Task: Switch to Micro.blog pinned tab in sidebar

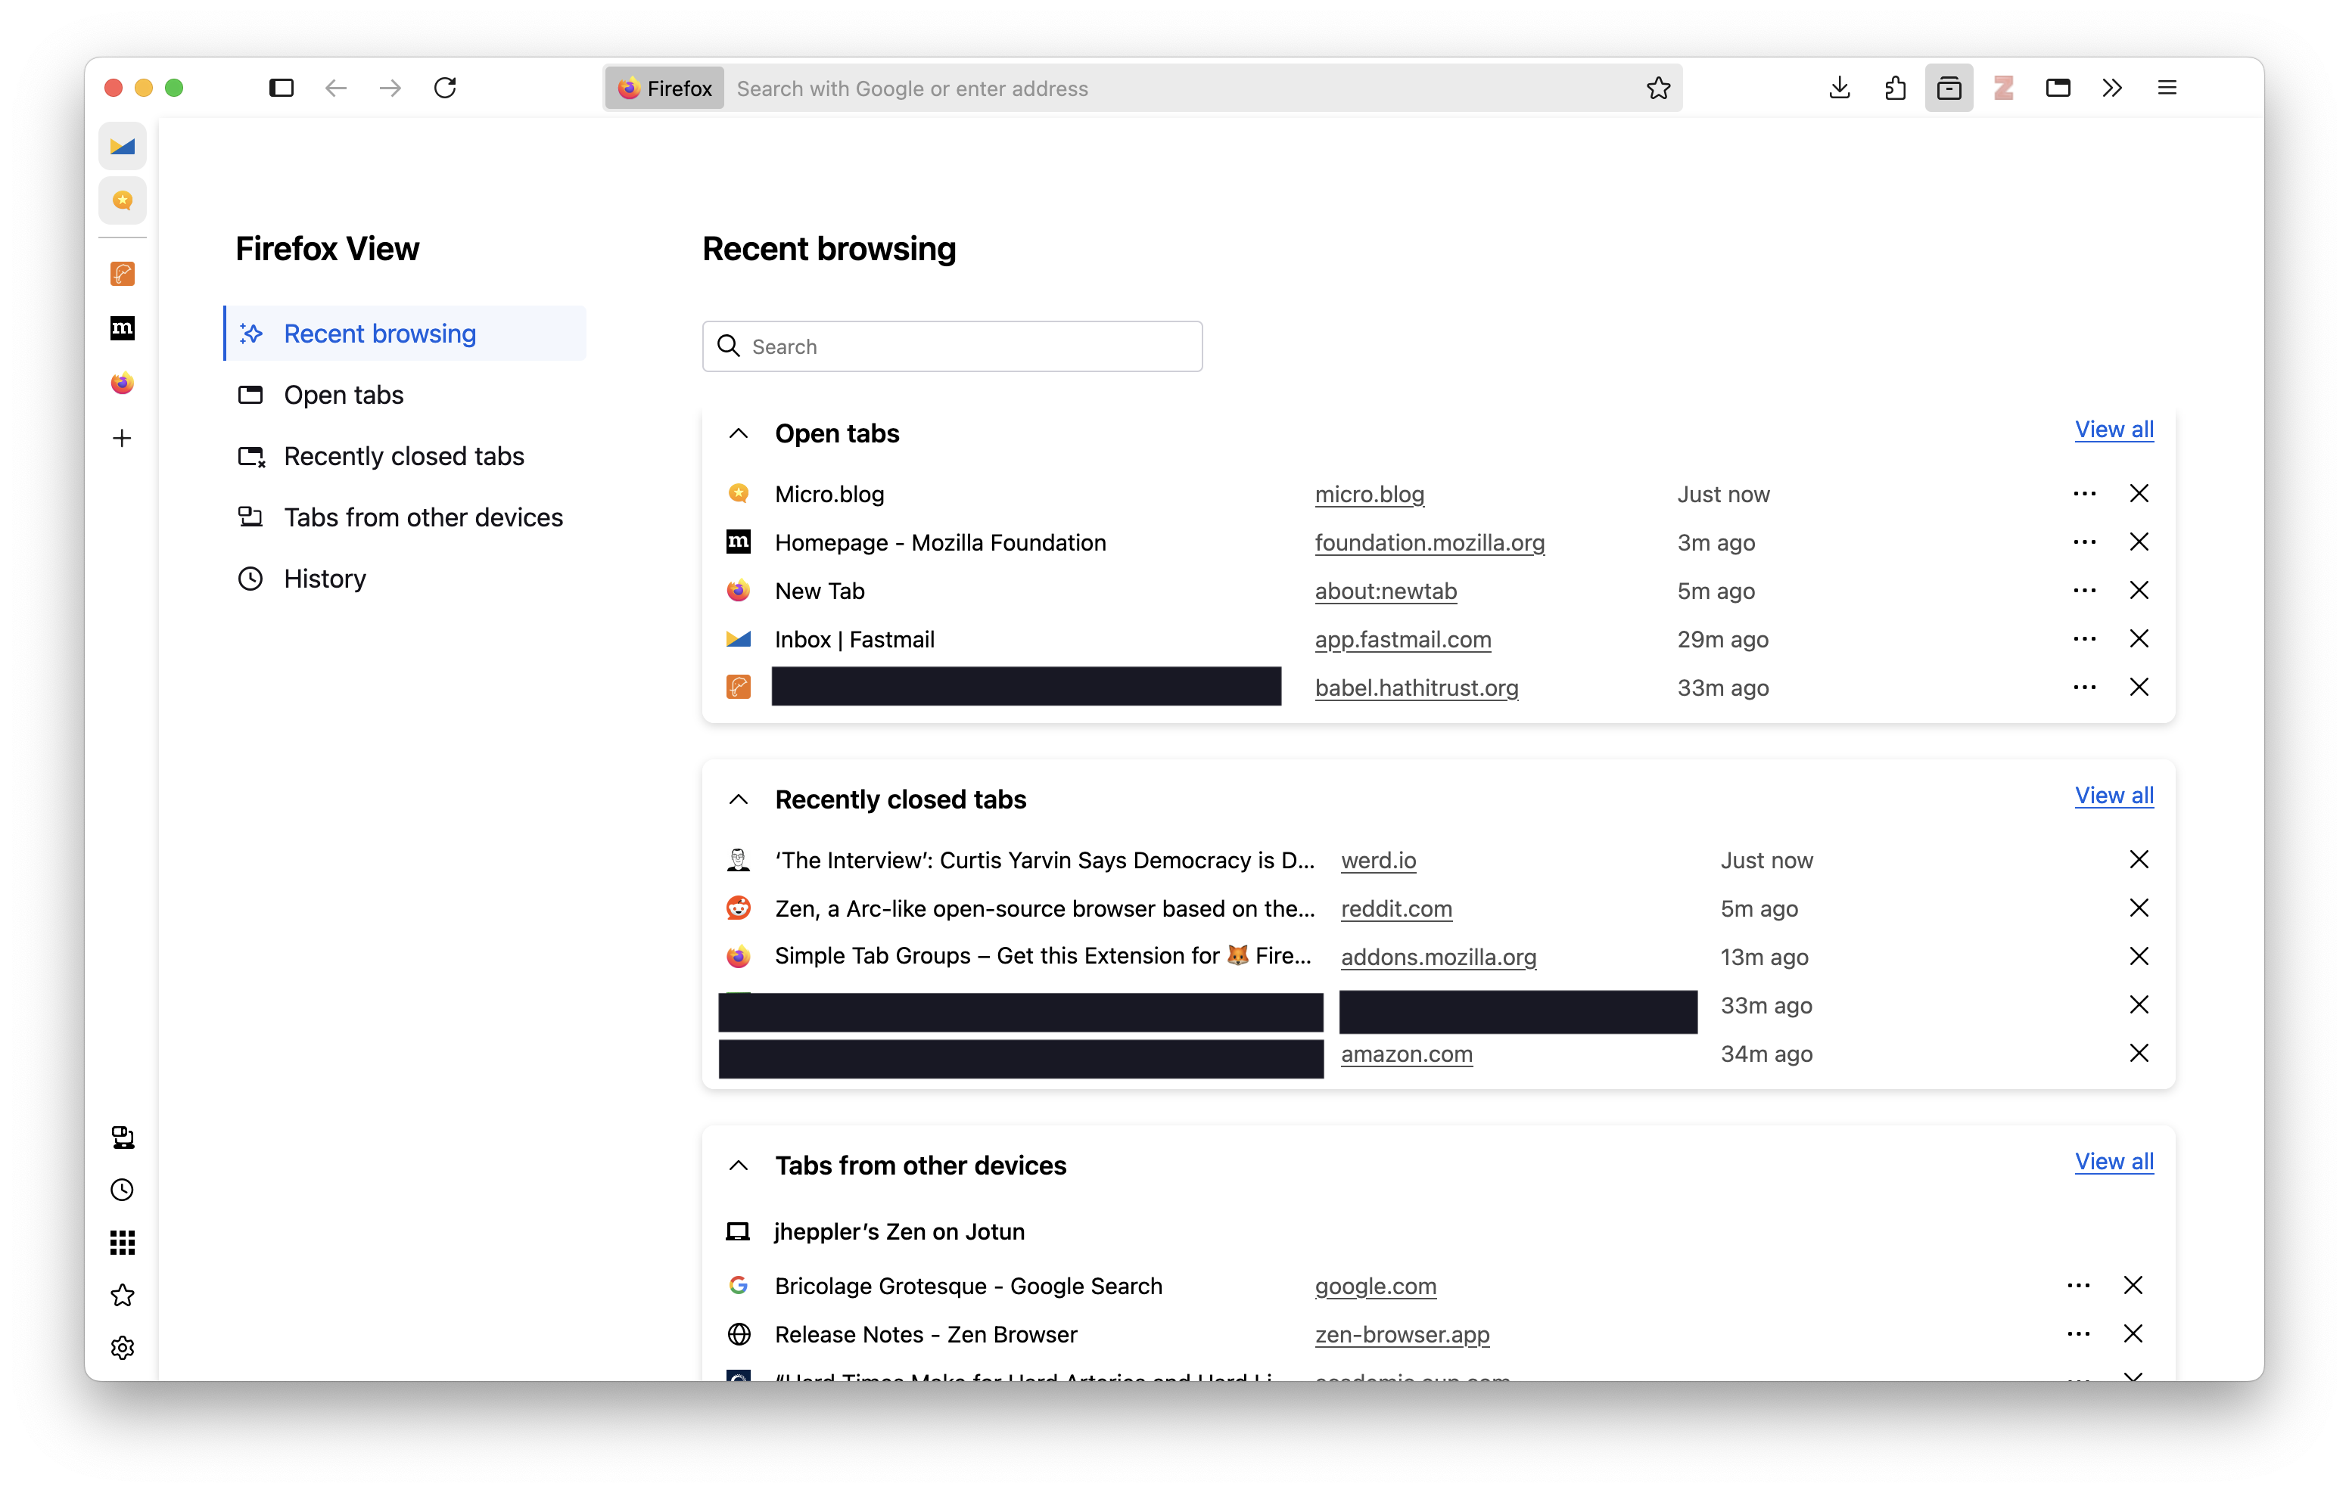Action: click(122, 200)
